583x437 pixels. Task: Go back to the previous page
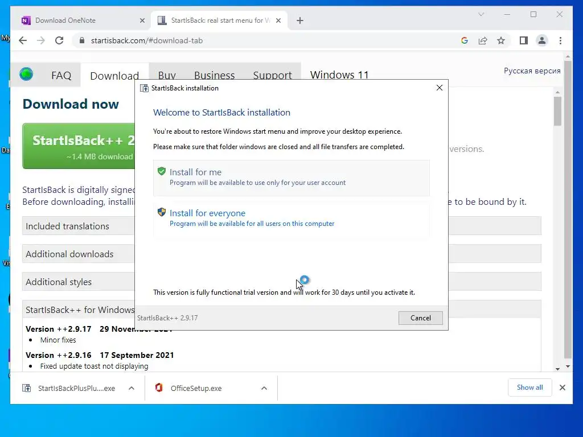pyautogui.click(x=23, y=40)
